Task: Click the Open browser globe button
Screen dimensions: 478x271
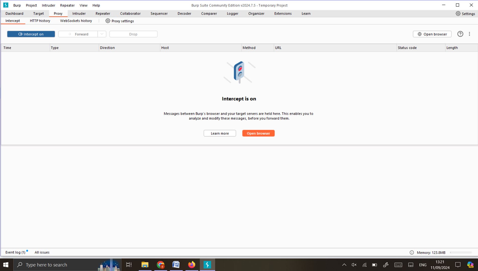Action: click(x=432, y=34)
